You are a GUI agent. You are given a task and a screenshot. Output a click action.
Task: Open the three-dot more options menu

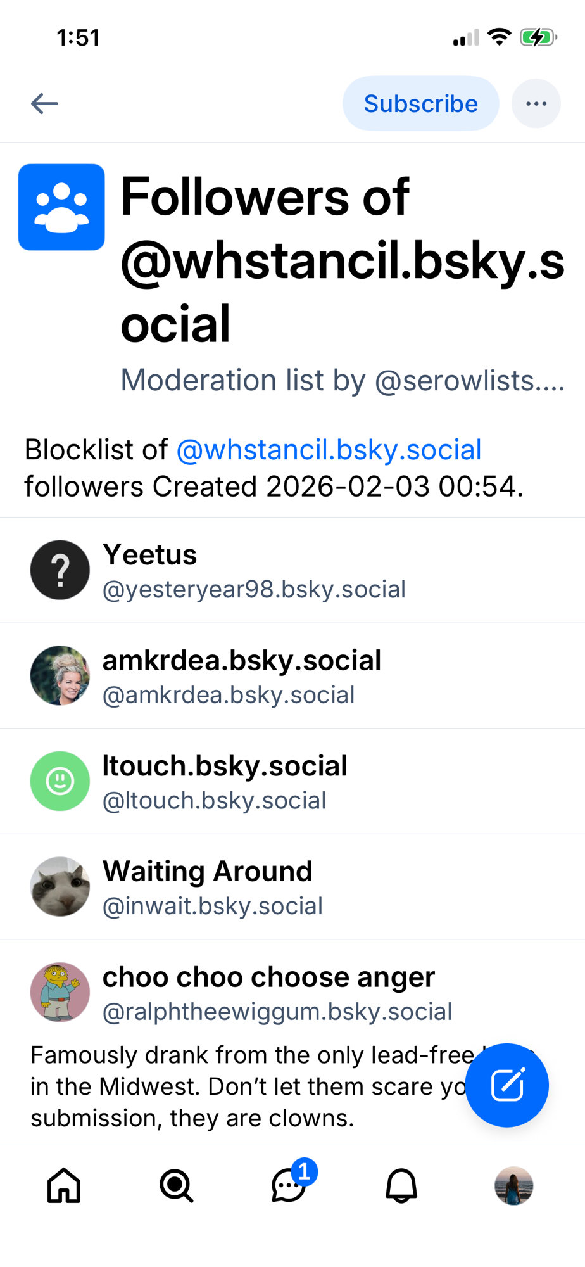point(536,104)
